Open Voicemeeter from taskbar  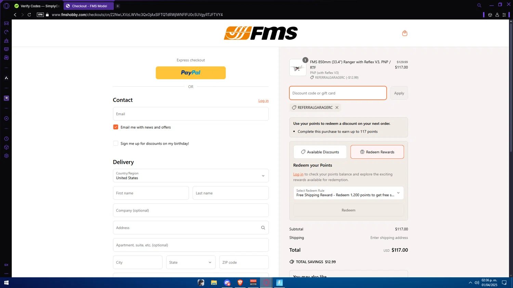coord(253,283)
